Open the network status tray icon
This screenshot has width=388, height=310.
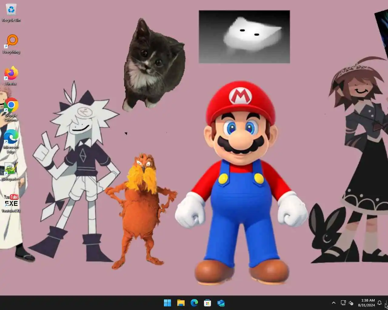(x=343, y=303)
